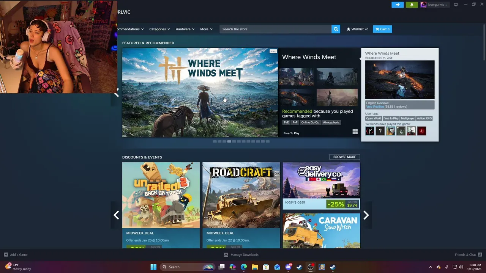Show previous discounts with left arrow
486x273 pixels.
coord(116,215)
